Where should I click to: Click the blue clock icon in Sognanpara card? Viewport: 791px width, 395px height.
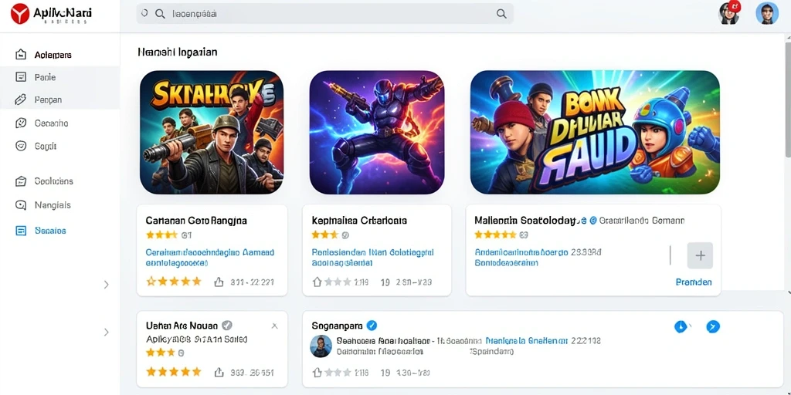681,326
